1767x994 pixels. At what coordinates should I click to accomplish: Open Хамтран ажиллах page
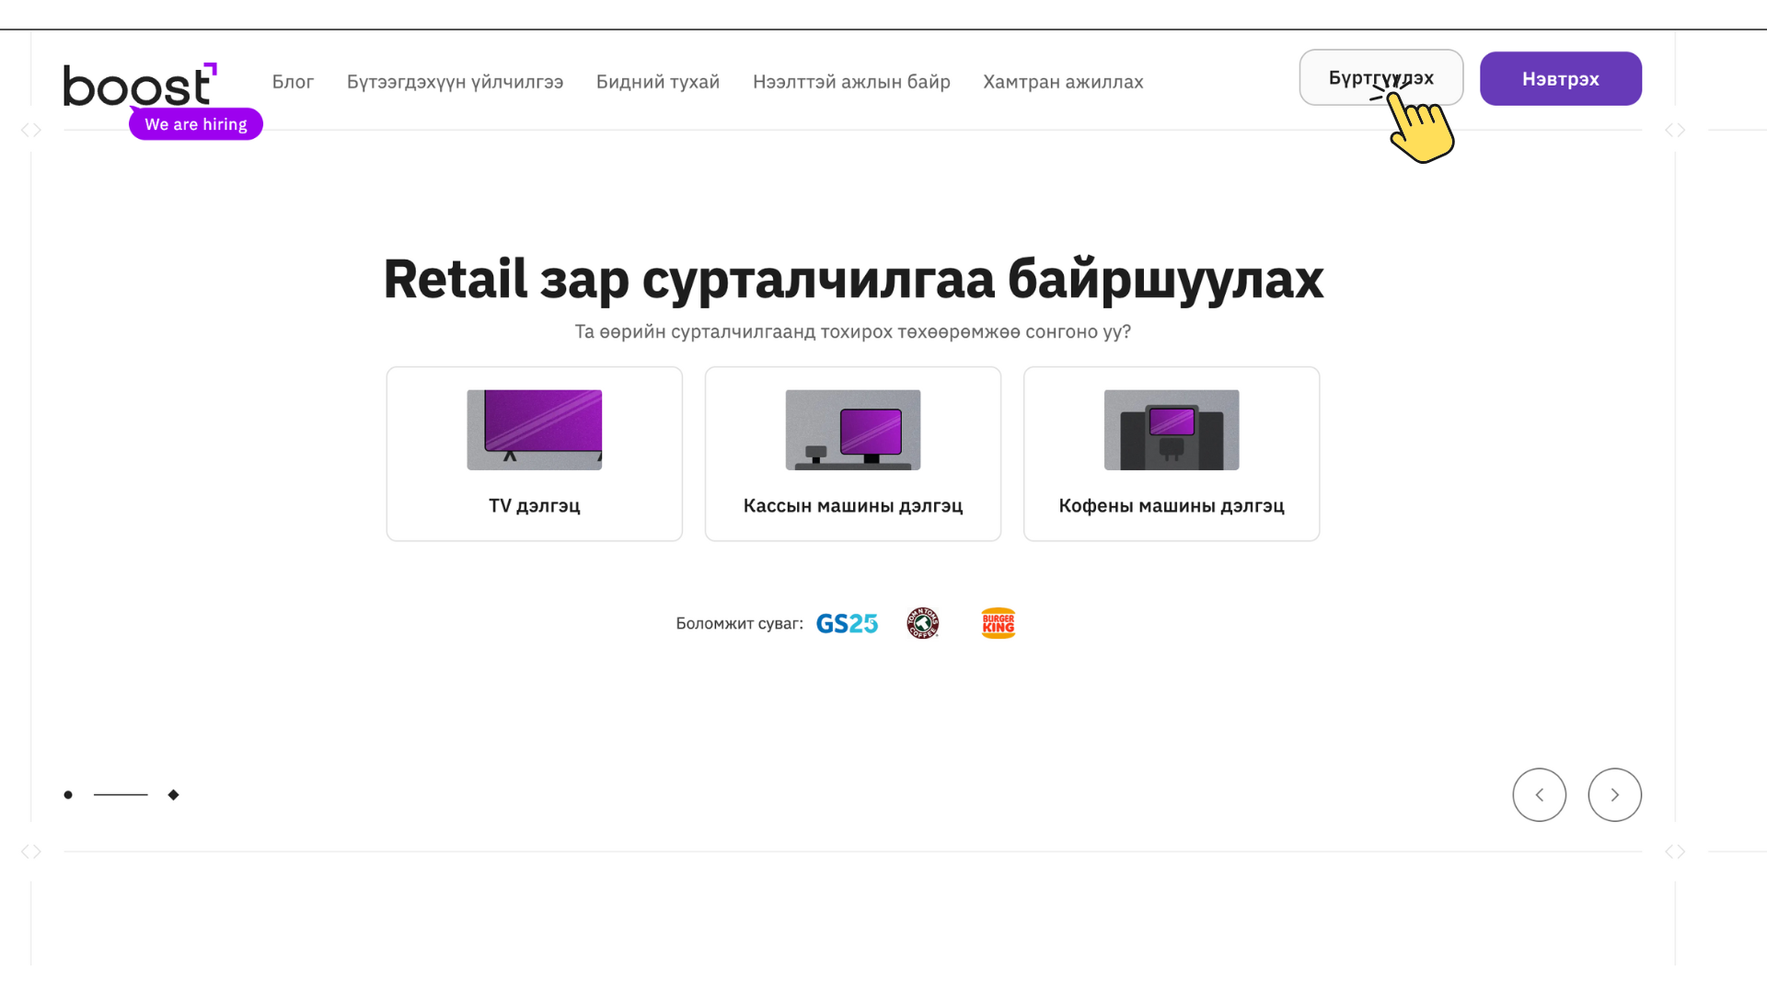[1063, 82]
